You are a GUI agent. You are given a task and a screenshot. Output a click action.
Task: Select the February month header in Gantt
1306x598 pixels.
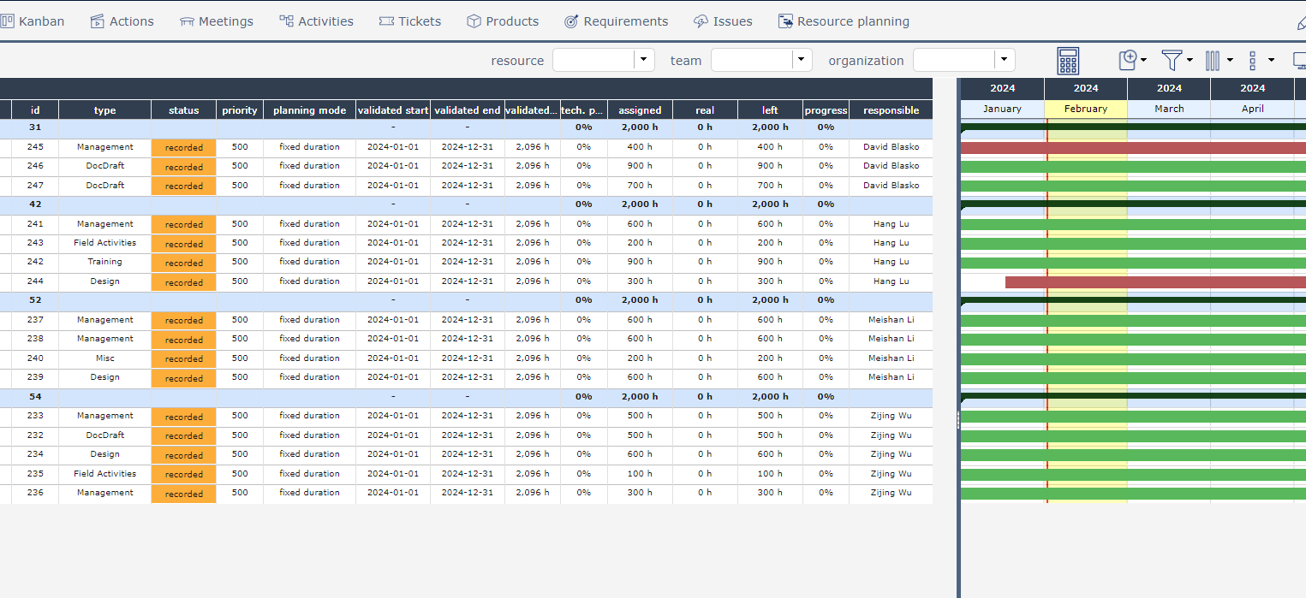point(1085,110)
